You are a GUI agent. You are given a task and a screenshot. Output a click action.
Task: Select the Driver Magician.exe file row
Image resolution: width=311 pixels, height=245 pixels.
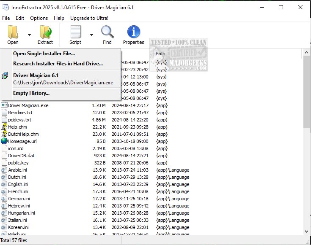pos(28,105)
